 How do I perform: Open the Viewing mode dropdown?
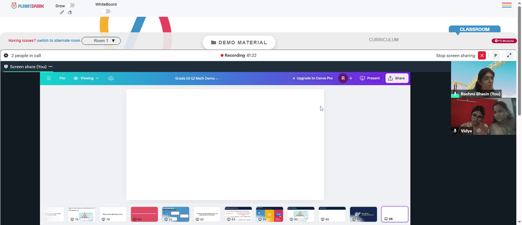pyautogui.click(x=86, y=78)
